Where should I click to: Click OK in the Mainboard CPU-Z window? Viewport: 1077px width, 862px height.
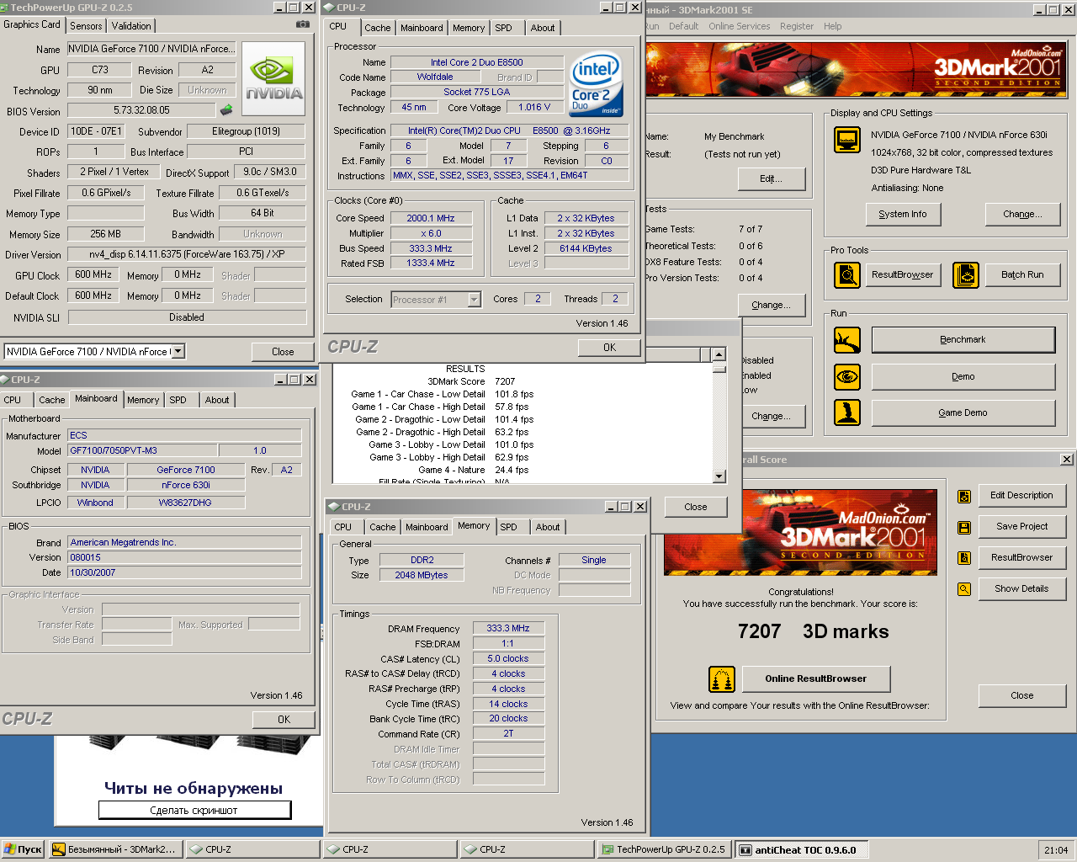click(284, 720)
